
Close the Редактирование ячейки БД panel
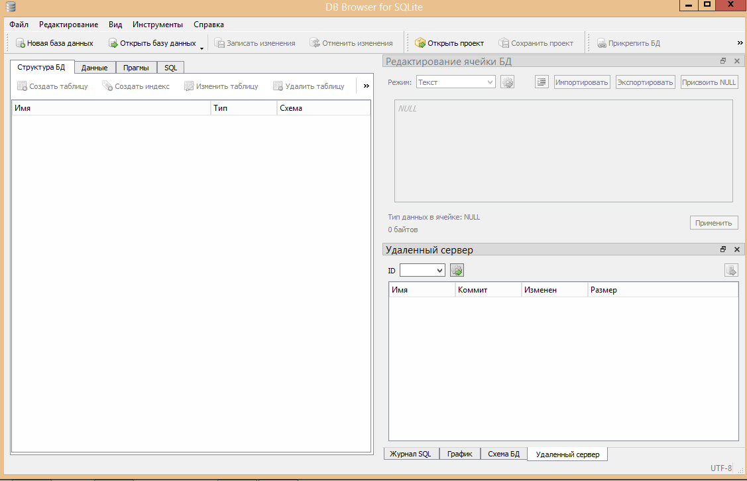click(x=737, y=61)
